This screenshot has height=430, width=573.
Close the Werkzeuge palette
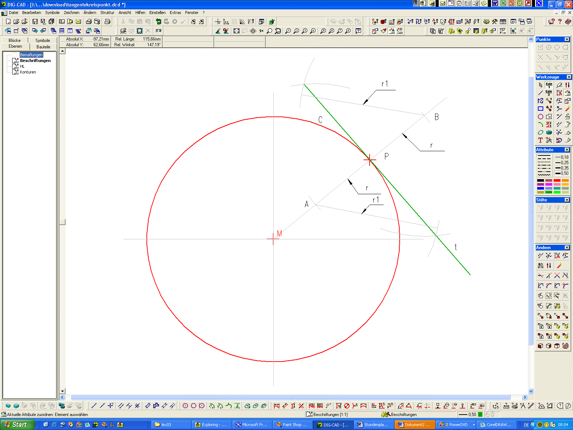tap(569, 77)
